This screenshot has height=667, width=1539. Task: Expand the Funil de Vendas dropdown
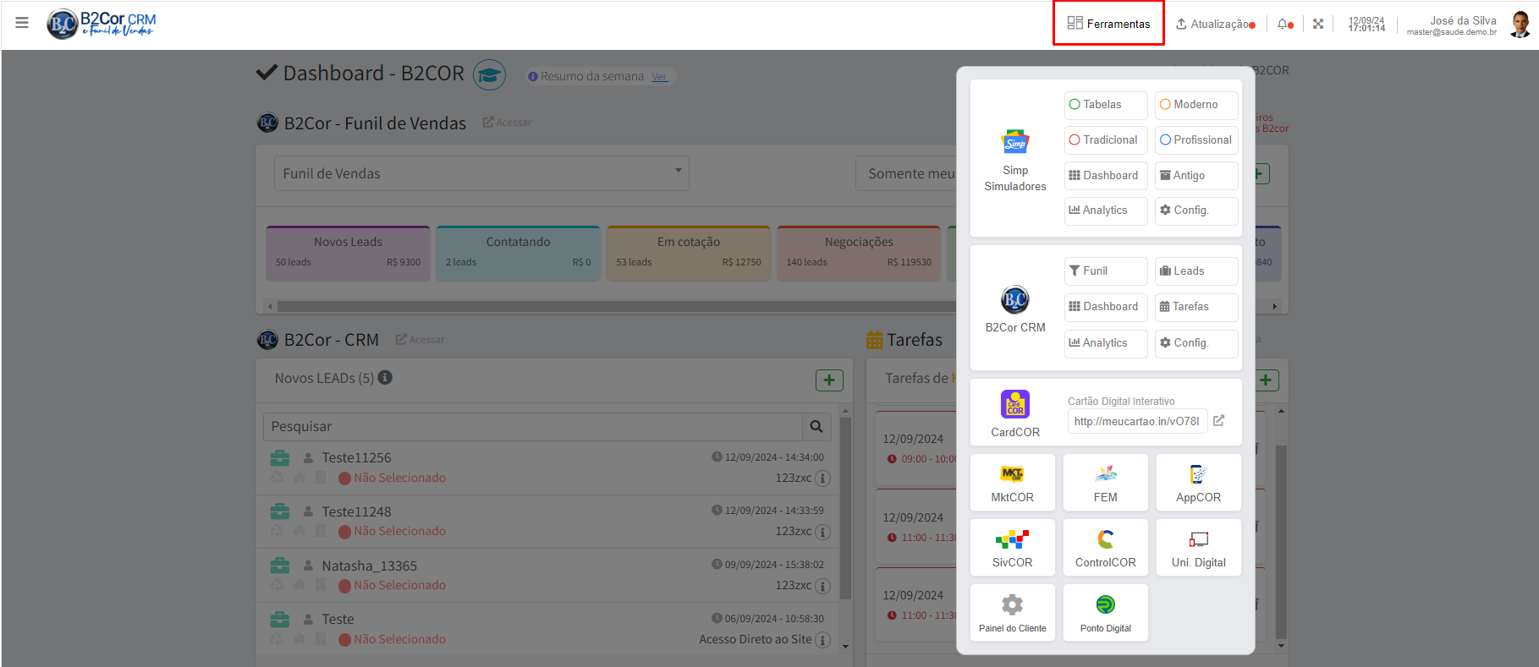pyautogui.click(x=481, y=173)
